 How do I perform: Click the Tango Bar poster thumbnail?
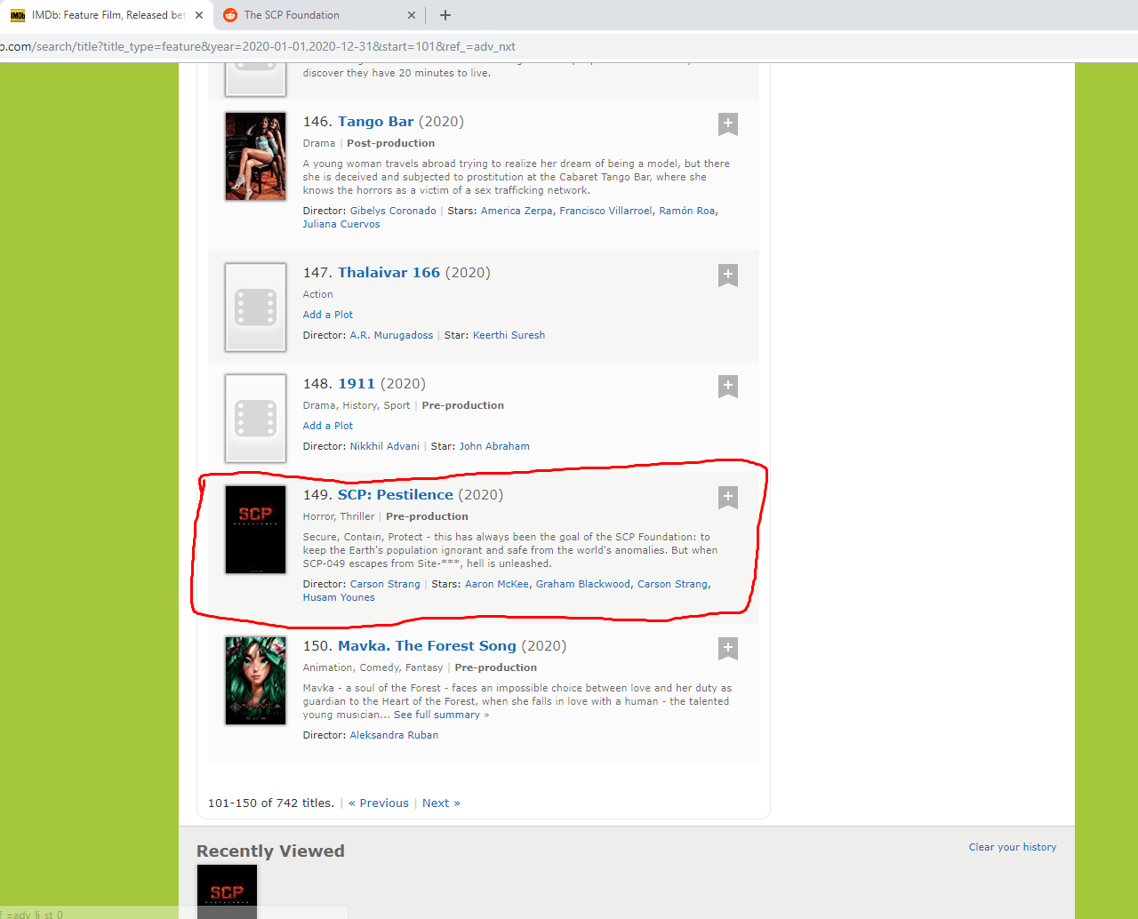[x=255, y=156]
